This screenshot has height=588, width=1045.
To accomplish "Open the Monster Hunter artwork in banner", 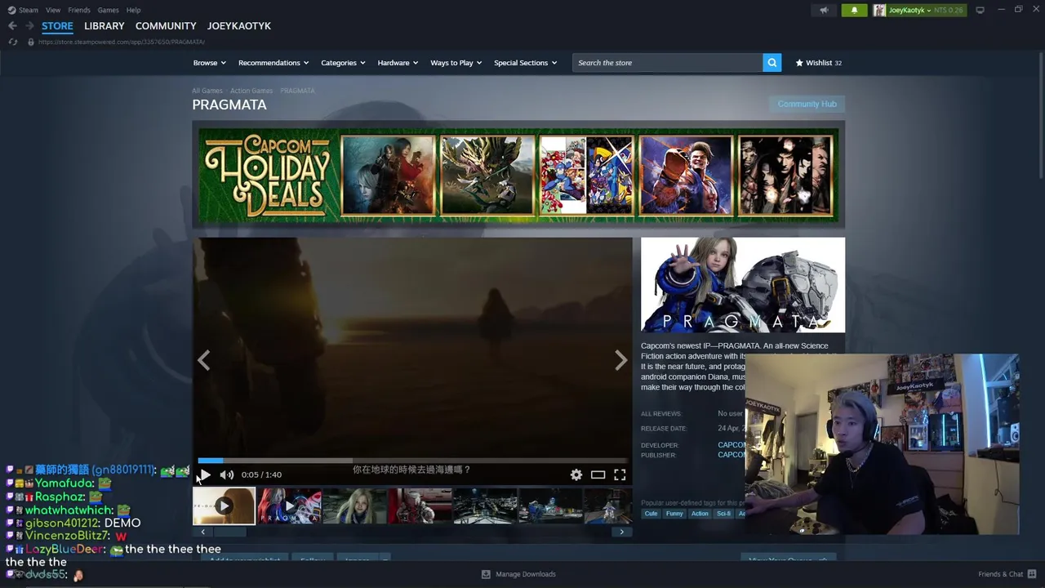I will click(x=487, y=175).
